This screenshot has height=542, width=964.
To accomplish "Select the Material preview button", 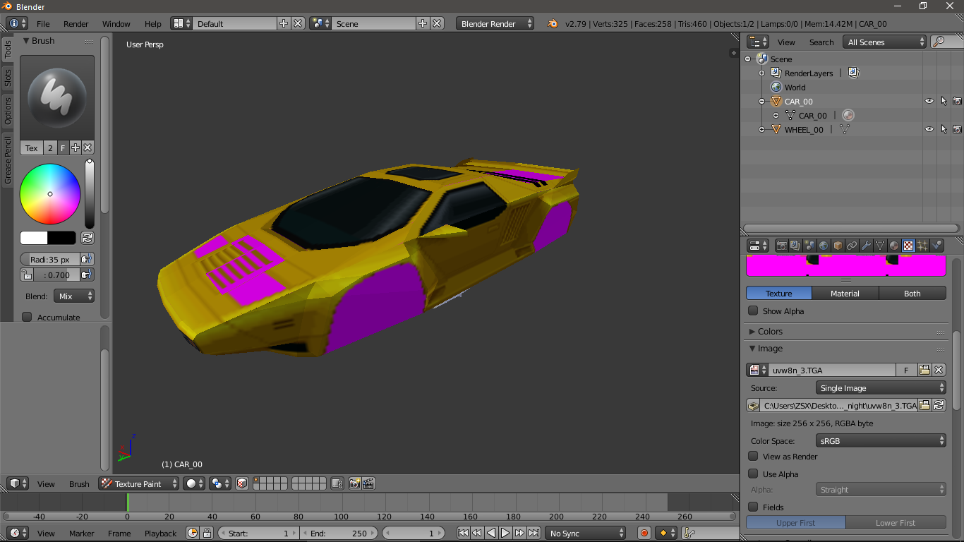I will click(x=845, y=293).
